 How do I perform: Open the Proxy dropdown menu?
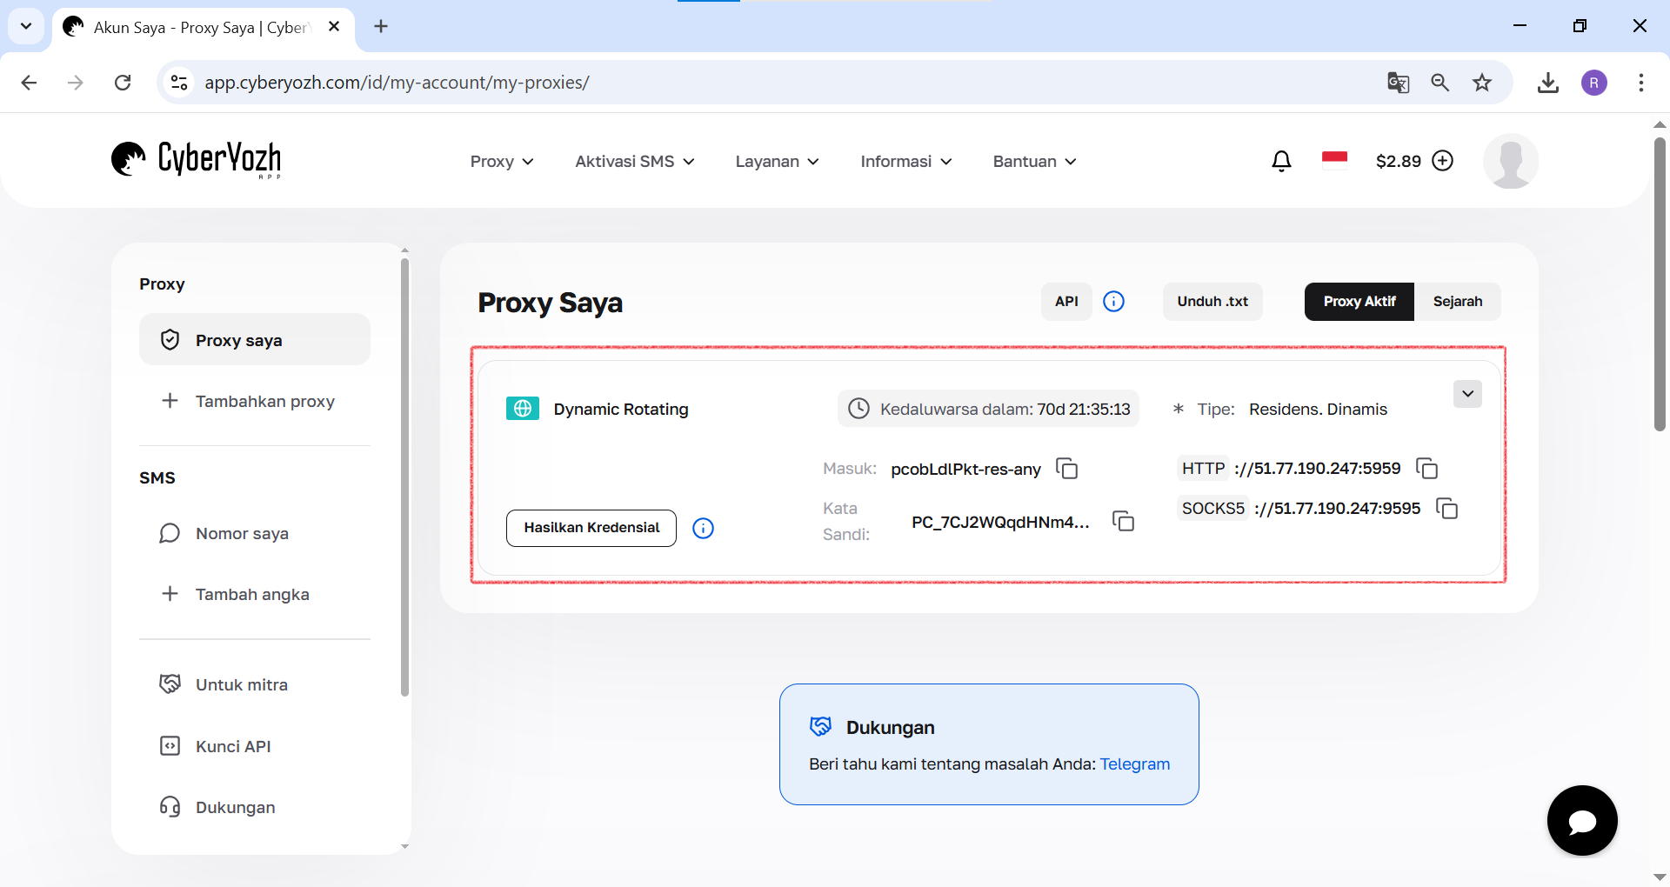point(502,162)
